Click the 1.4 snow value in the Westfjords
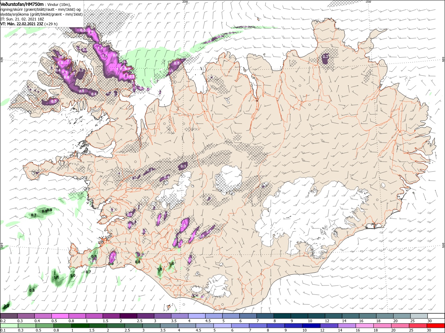 tap(100, 48)
